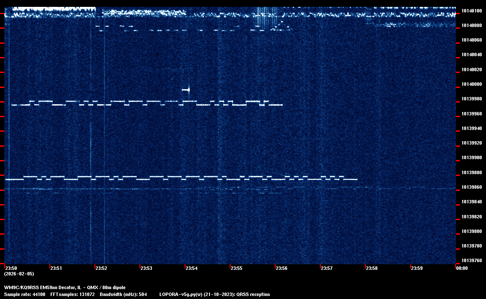Click the 10139980 frequency label

coord(471,99)
